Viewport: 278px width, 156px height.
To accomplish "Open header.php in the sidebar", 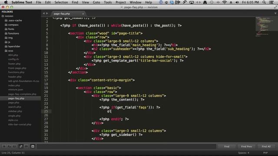I will point(15,77).
